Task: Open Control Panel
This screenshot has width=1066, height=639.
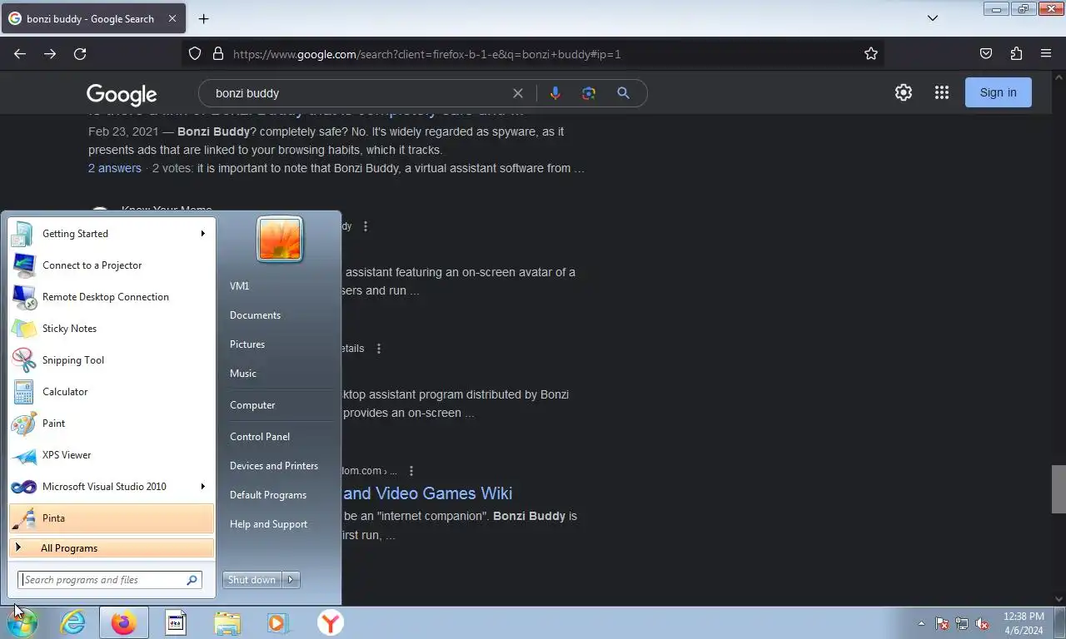Action: point(260,437)
